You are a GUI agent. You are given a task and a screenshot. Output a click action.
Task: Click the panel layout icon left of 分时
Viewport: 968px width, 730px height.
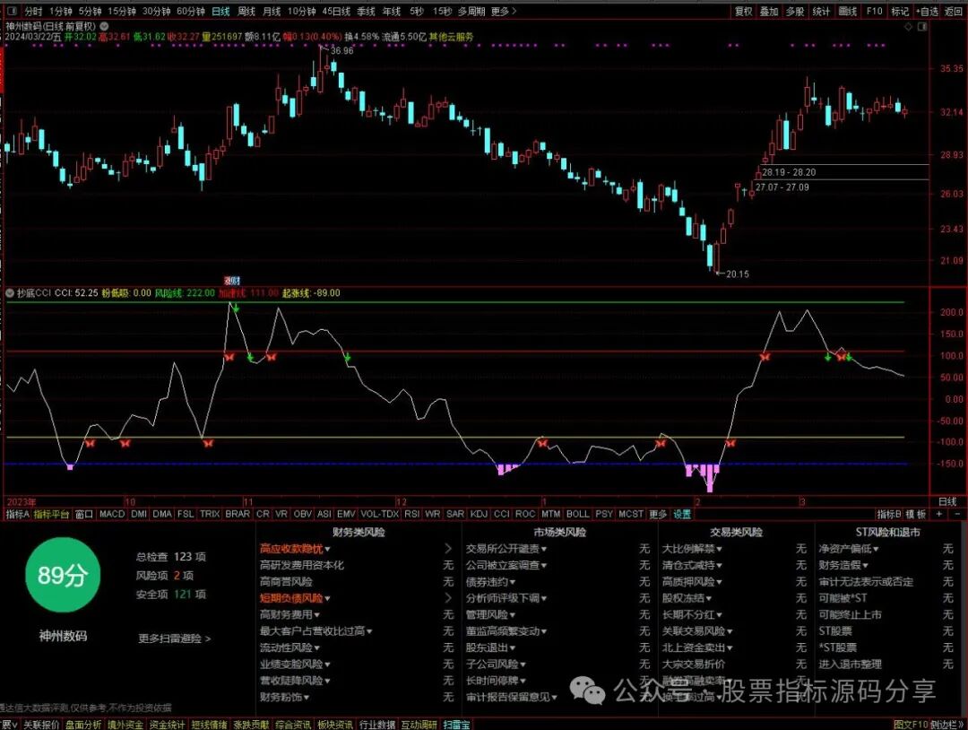pos(11,11)
